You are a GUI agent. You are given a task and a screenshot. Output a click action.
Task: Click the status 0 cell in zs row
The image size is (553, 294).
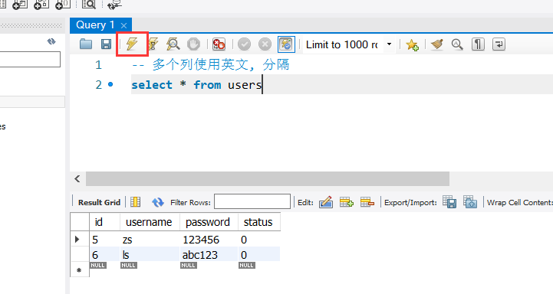[x=259, y=240]
